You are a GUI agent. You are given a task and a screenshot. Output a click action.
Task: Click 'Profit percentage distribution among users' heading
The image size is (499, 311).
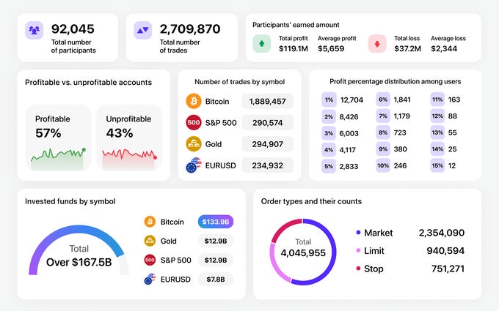396,81
